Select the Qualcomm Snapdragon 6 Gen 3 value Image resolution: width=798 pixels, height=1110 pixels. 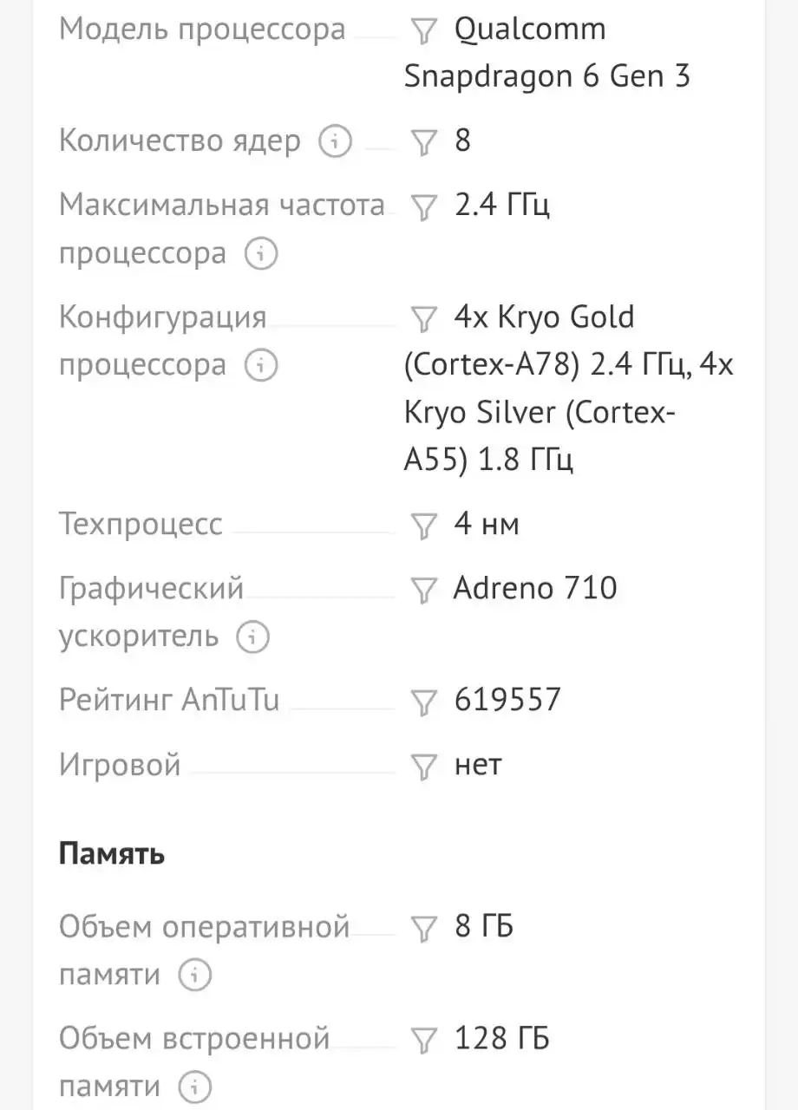point(546,52)
